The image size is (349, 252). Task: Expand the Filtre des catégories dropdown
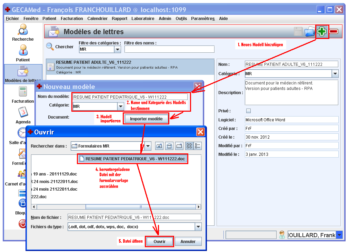118,49
